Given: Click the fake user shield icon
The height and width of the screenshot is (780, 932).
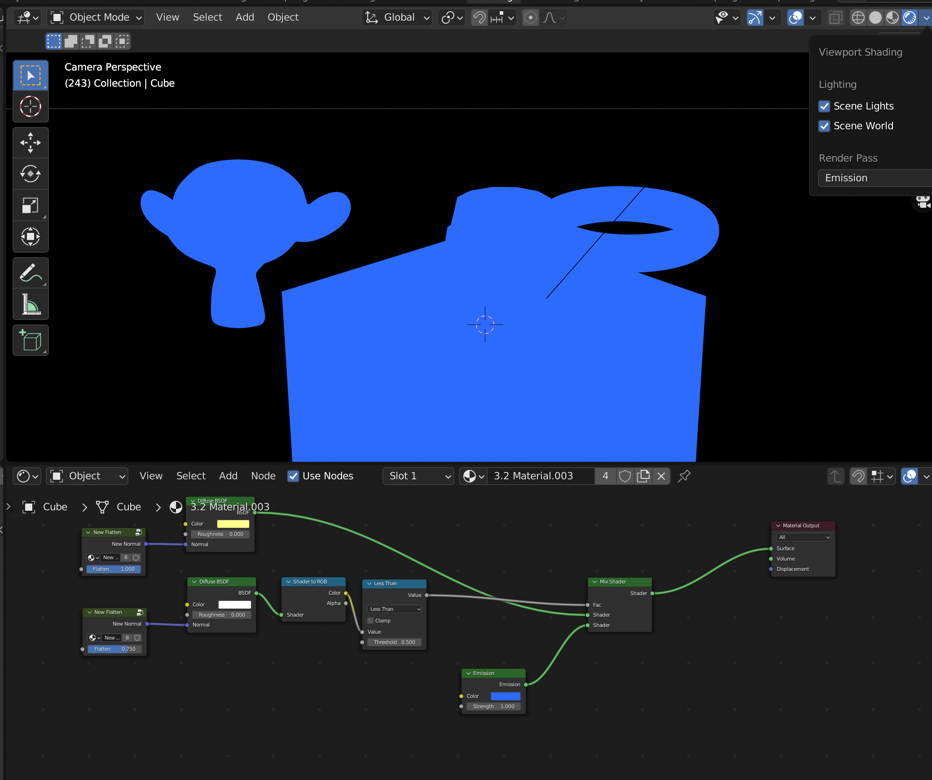Looking at the screenshot, I should (624, 476).
